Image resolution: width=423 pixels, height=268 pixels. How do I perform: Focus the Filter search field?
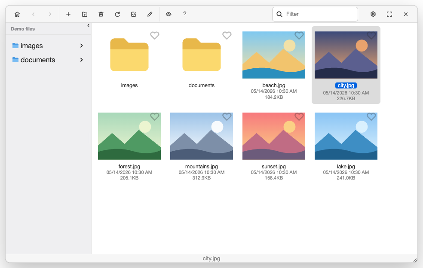point(315,14)
